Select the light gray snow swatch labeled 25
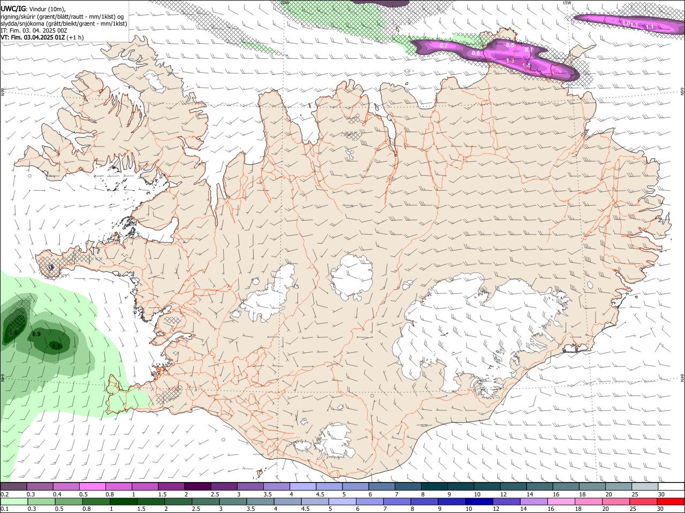Image resolution: width=685 pixels, height=513 pixels. 645,486
